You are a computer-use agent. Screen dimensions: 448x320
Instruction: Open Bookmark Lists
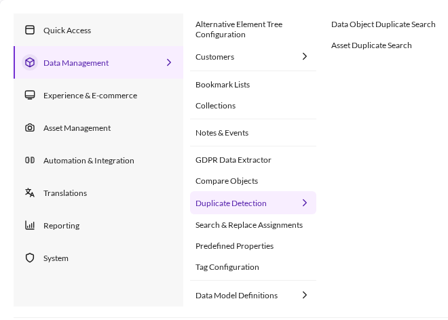tap(223, 85)
